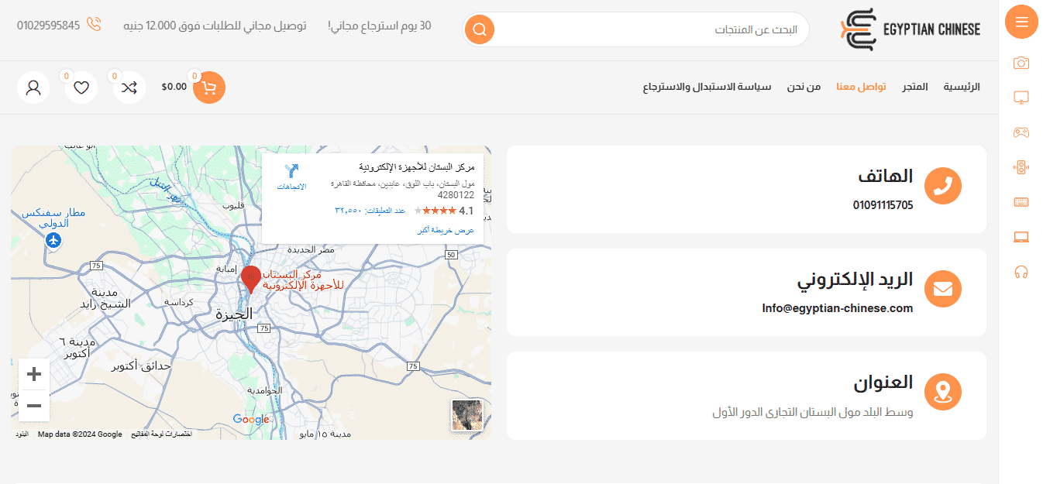This screenshot has width=1043, height=484.
Task: Click the orange search magnifier icon
Action: tap(479, 29)
